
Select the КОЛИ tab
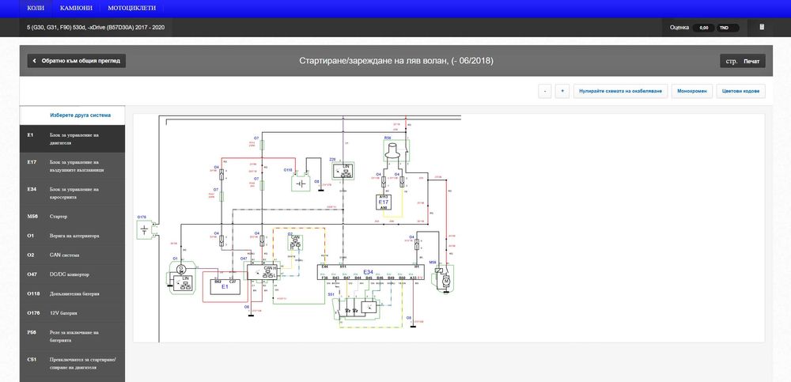(x=36, y=8)
